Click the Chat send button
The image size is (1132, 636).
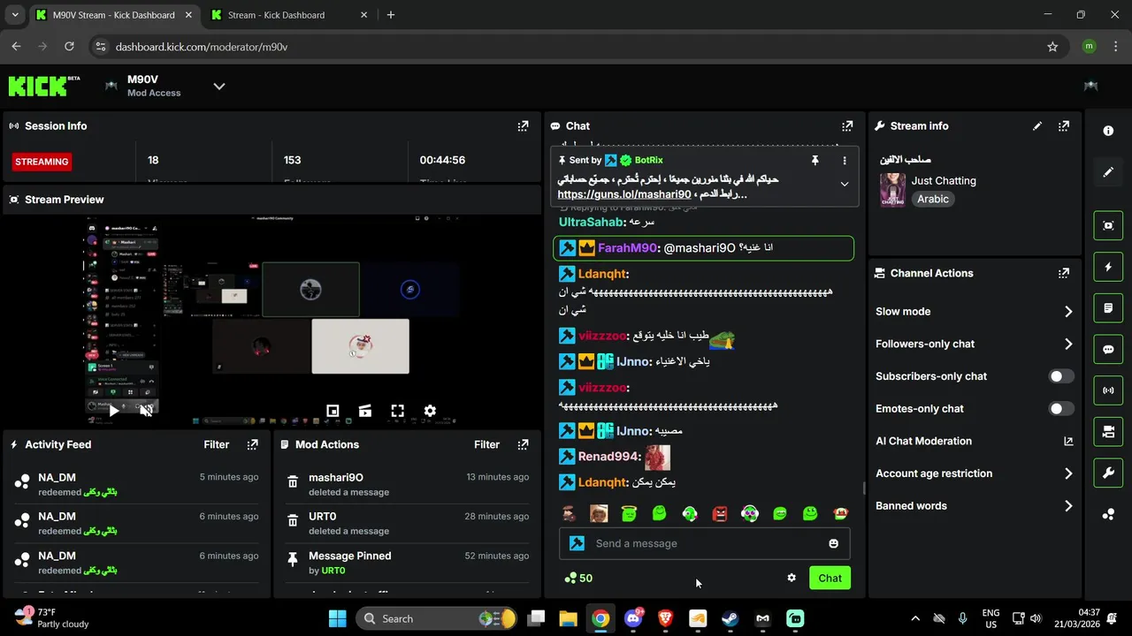830,578
